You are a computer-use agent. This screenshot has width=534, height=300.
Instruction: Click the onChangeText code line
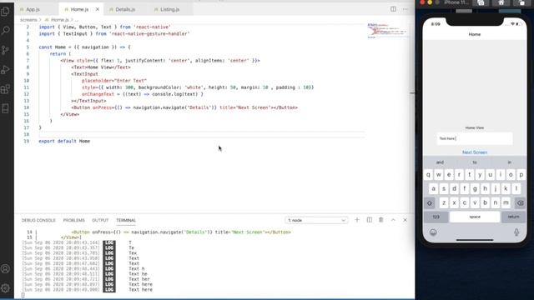click(x=143, y=94)
